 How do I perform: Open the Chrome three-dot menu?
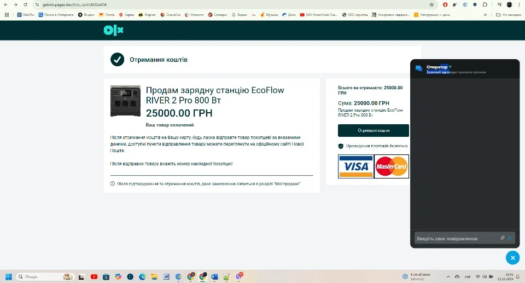(518, 5)
